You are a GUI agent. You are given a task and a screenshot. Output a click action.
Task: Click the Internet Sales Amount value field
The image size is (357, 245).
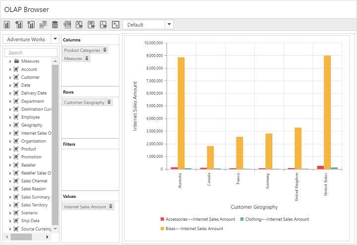point(85,207)
